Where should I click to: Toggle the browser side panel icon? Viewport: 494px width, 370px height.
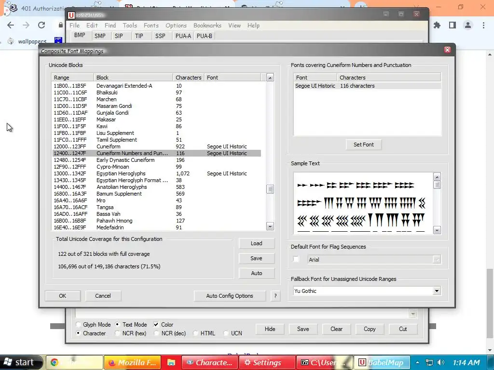[453, 25]
